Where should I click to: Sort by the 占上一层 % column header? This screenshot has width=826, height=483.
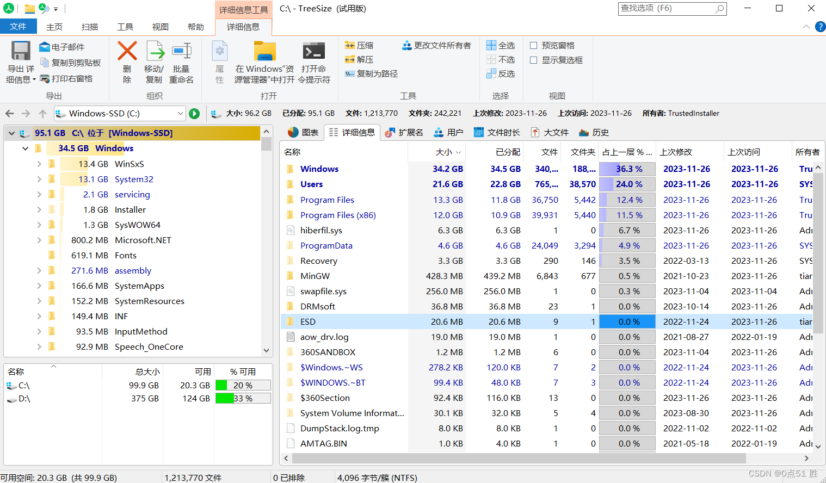tap(627, 152)
